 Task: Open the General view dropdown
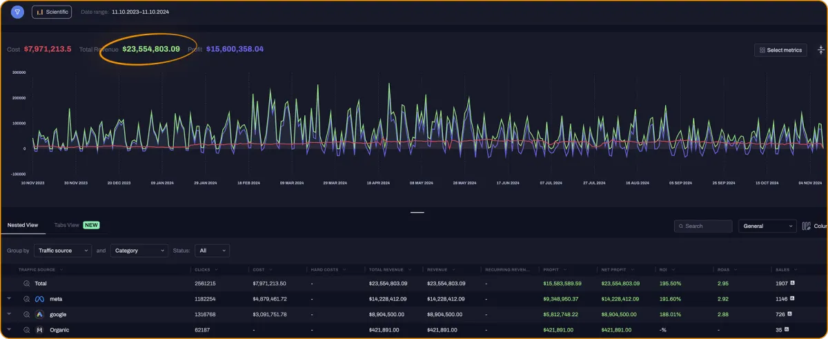[767, 226]
